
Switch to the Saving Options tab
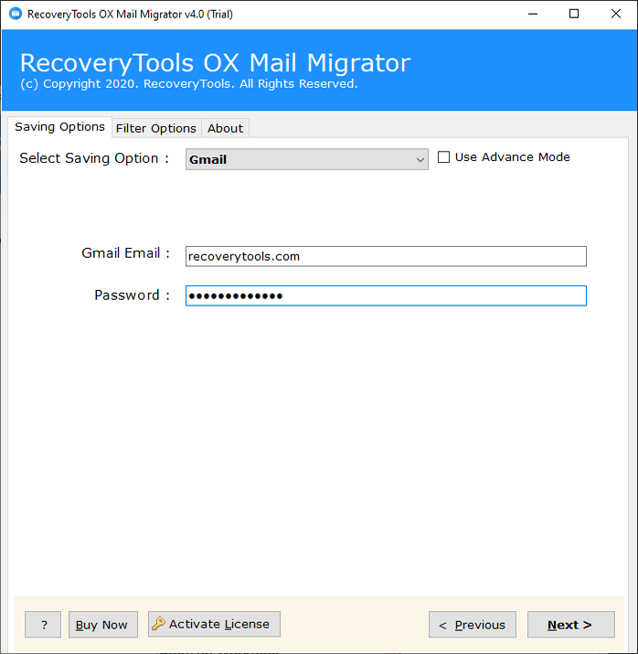point(59,127)
